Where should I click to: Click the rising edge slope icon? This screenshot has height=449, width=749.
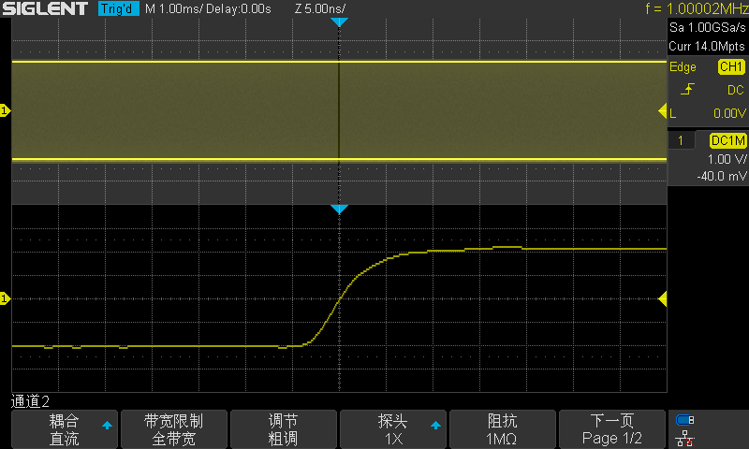click(x=688, y=90)
